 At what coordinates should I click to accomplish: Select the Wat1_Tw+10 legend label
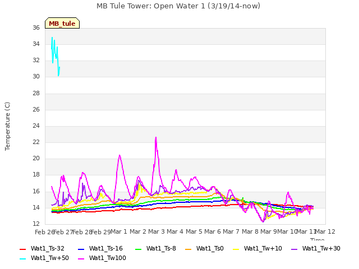263,249
